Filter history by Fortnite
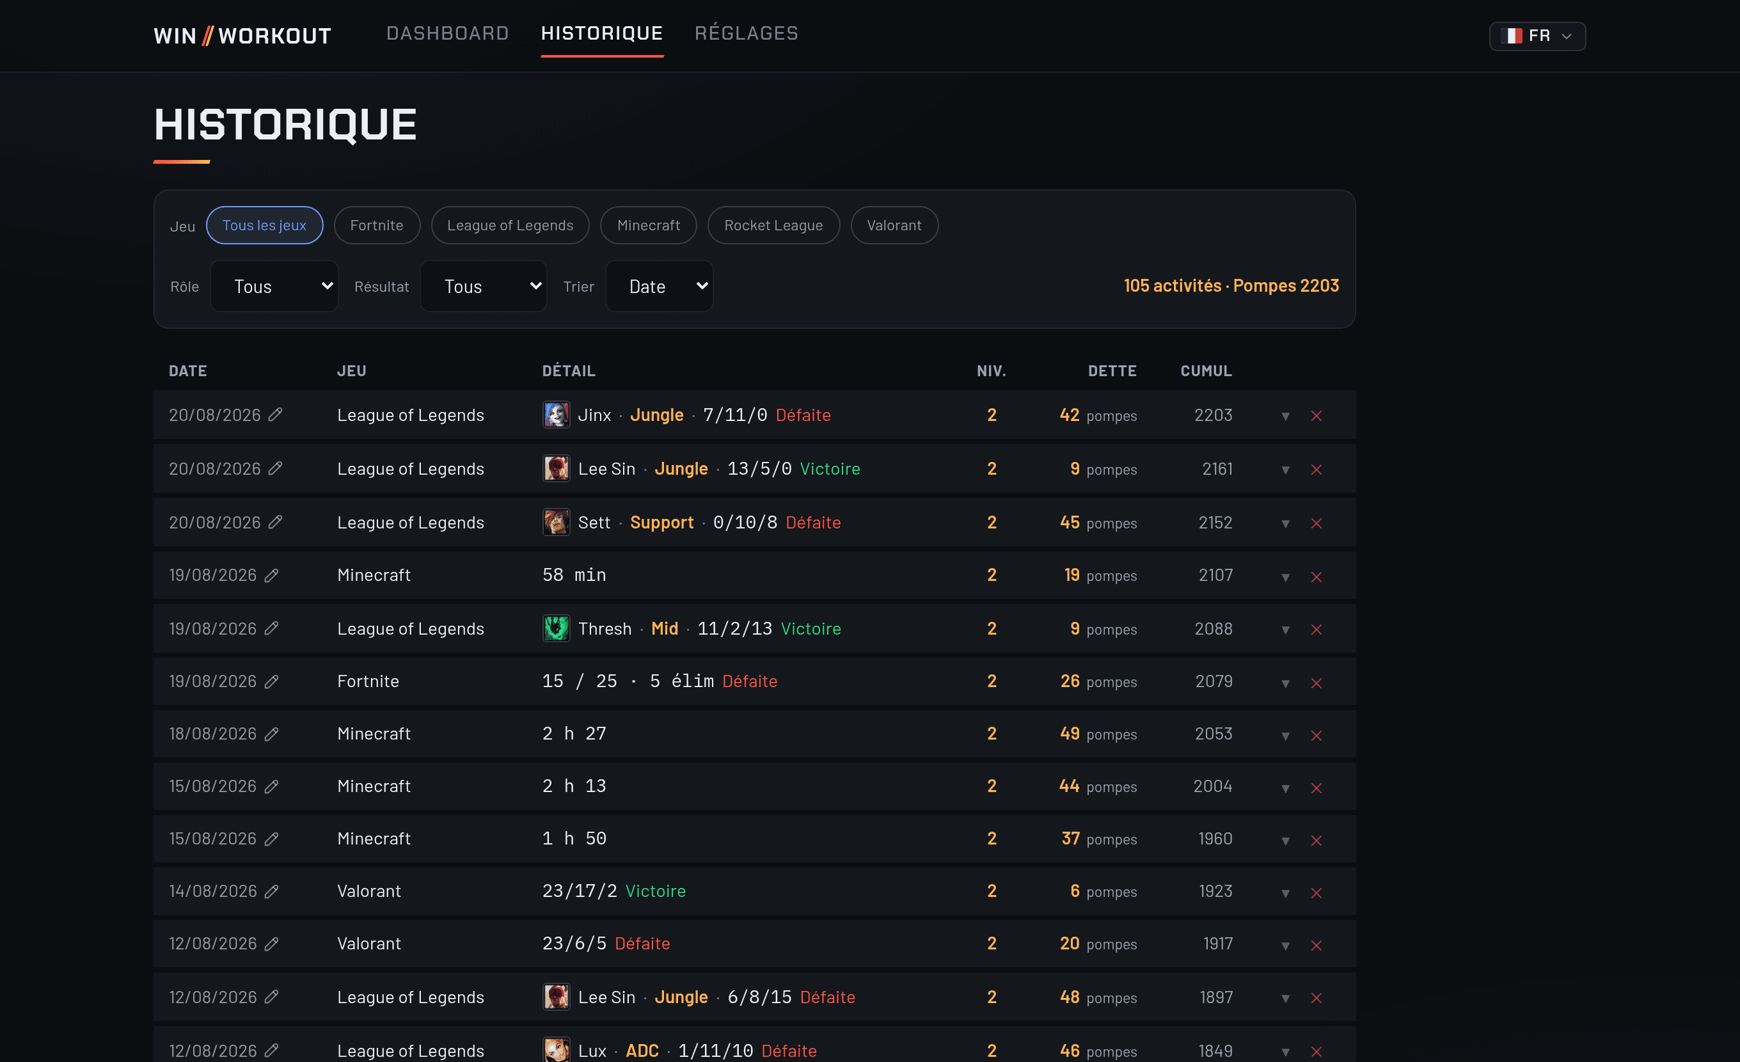The height and width of the screenshot is (1062, 1740). [x=376, y=225]
